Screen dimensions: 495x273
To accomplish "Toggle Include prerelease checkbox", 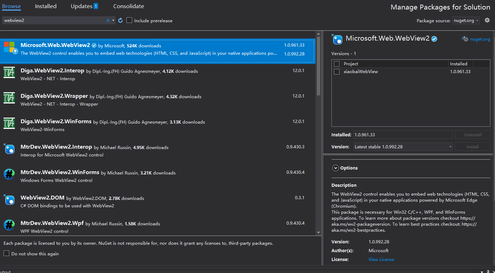I will click(x=129, y=20).
